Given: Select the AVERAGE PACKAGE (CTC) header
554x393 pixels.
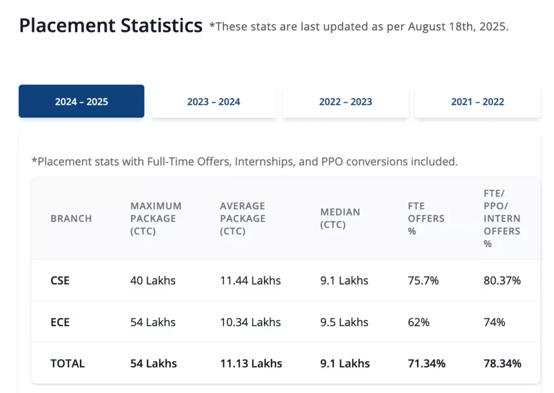Looking at the screenshot, I should 242,218.
